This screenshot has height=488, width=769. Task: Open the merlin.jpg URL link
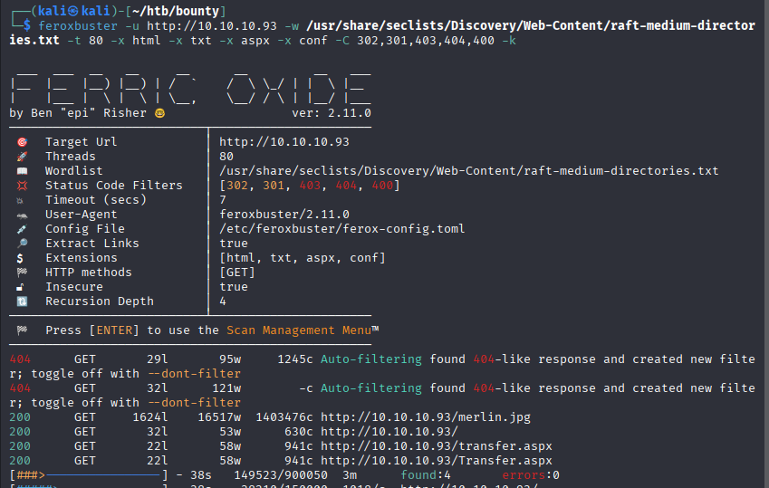(x=426, y=417)
